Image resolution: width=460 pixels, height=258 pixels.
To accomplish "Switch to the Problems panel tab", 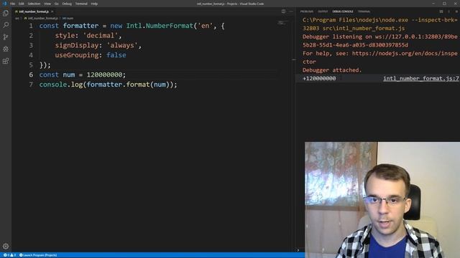I will click(x=307, y=11).
